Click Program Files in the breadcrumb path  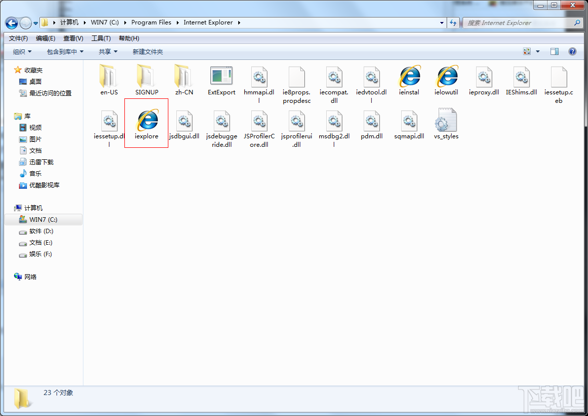click(151, 22)
